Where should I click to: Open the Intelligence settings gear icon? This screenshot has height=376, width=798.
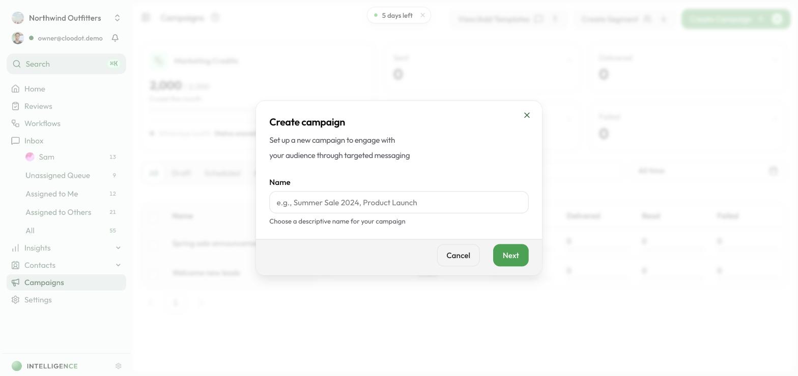[x=119, y=366]
